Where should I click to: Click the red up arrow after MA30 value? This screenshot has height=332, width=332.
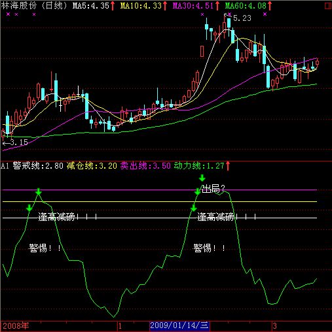[x=217, y=6]
